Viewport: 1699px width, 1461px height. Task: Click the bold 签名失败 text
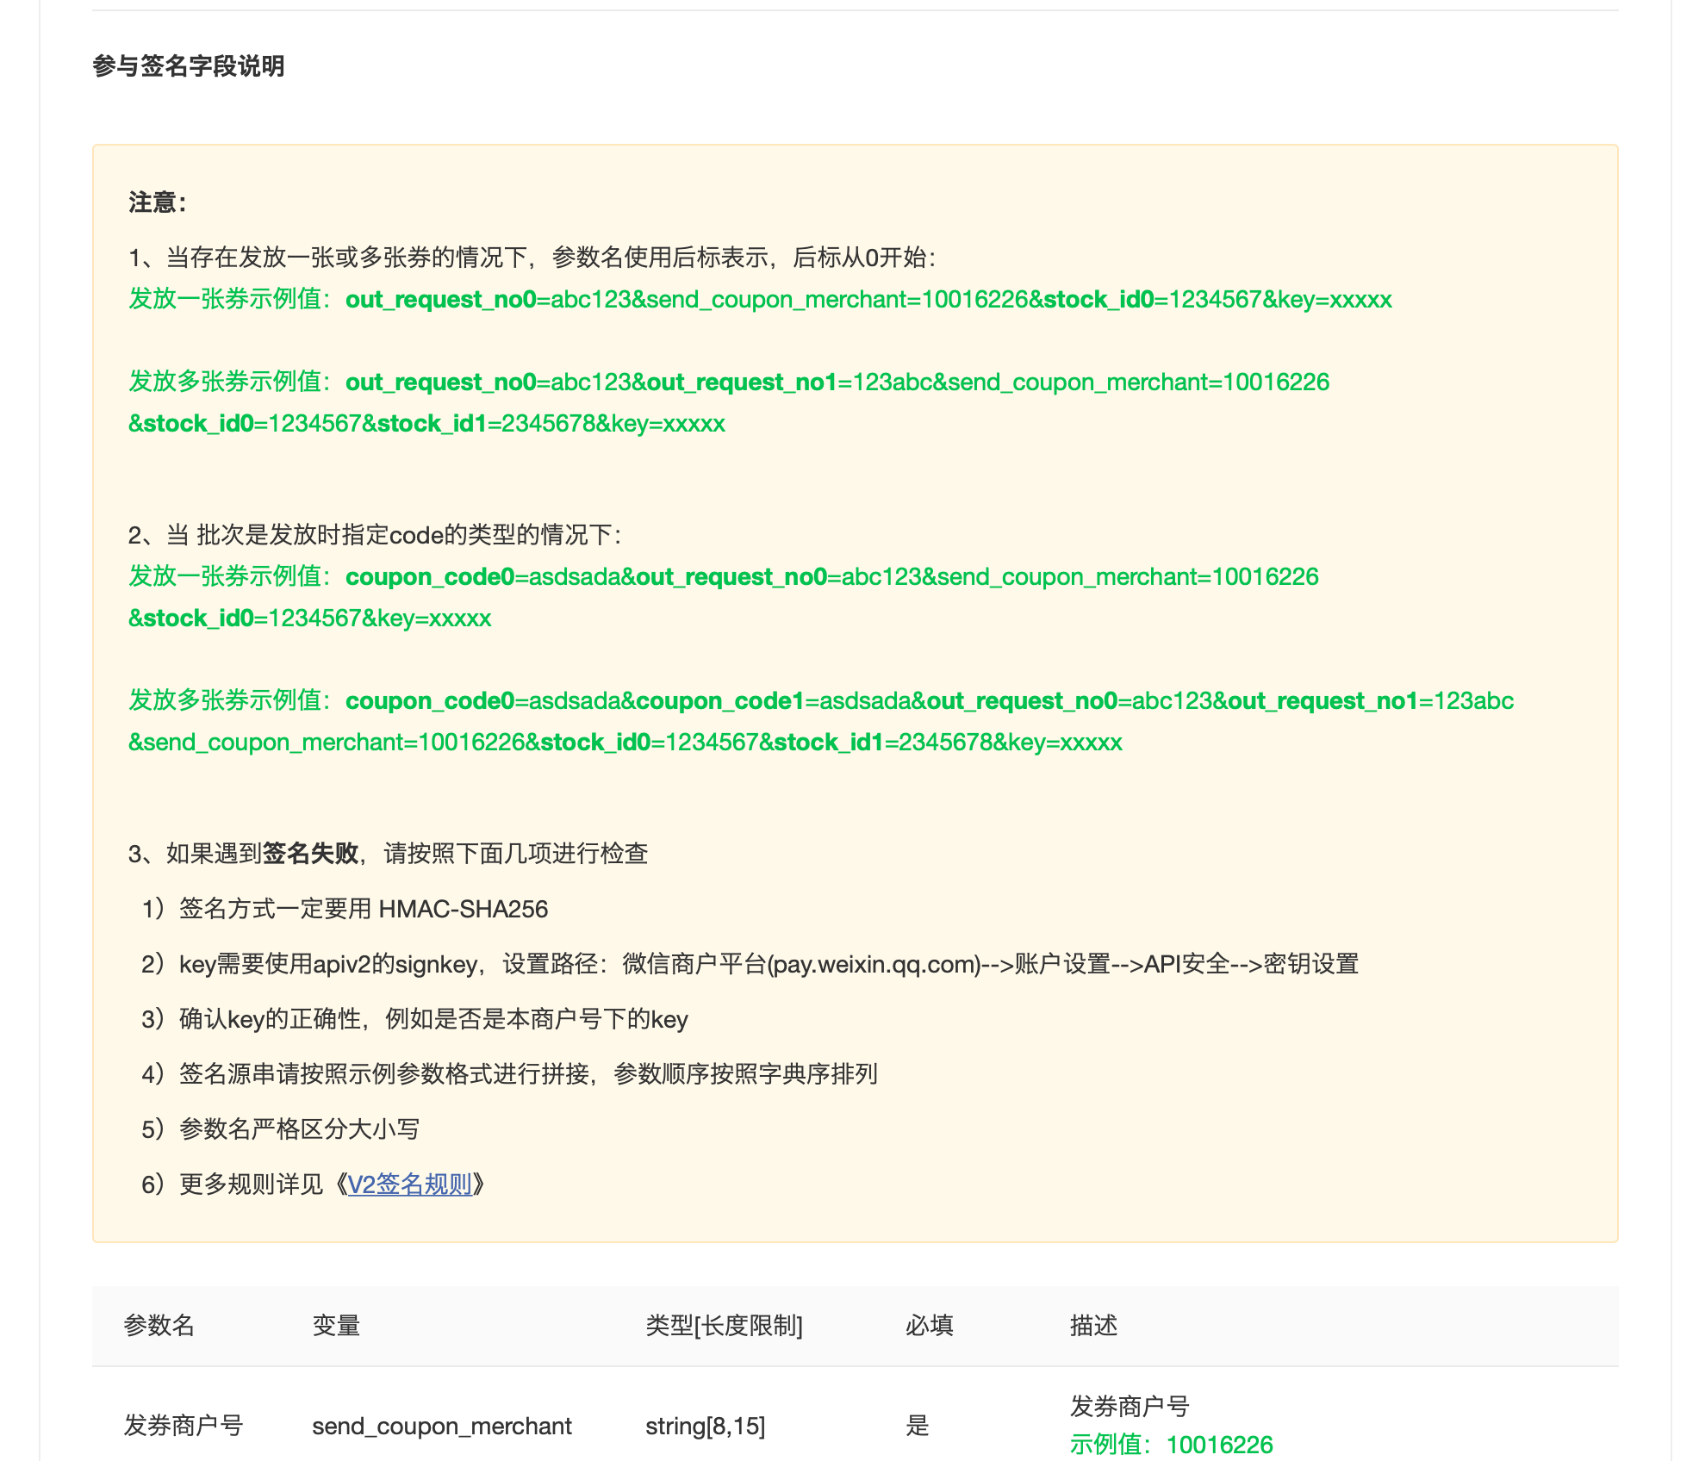pos(310,854)
